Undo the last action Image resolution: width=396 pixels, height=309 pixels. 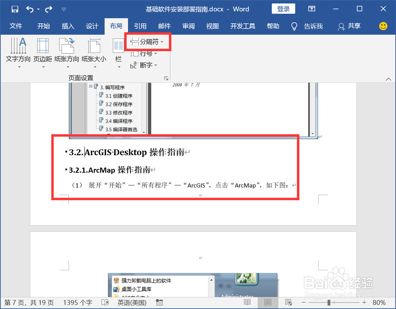30,9
